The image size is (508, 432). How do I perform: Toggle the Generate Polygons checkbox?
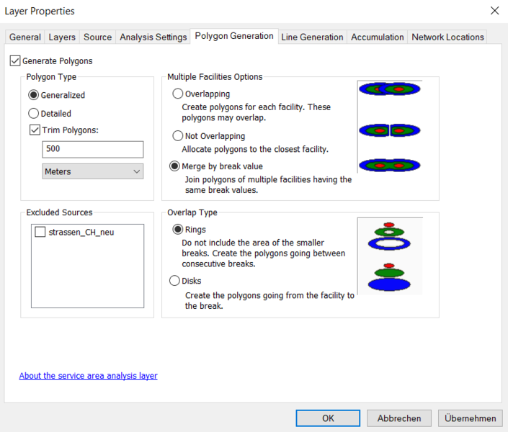[x=16, y=61]
